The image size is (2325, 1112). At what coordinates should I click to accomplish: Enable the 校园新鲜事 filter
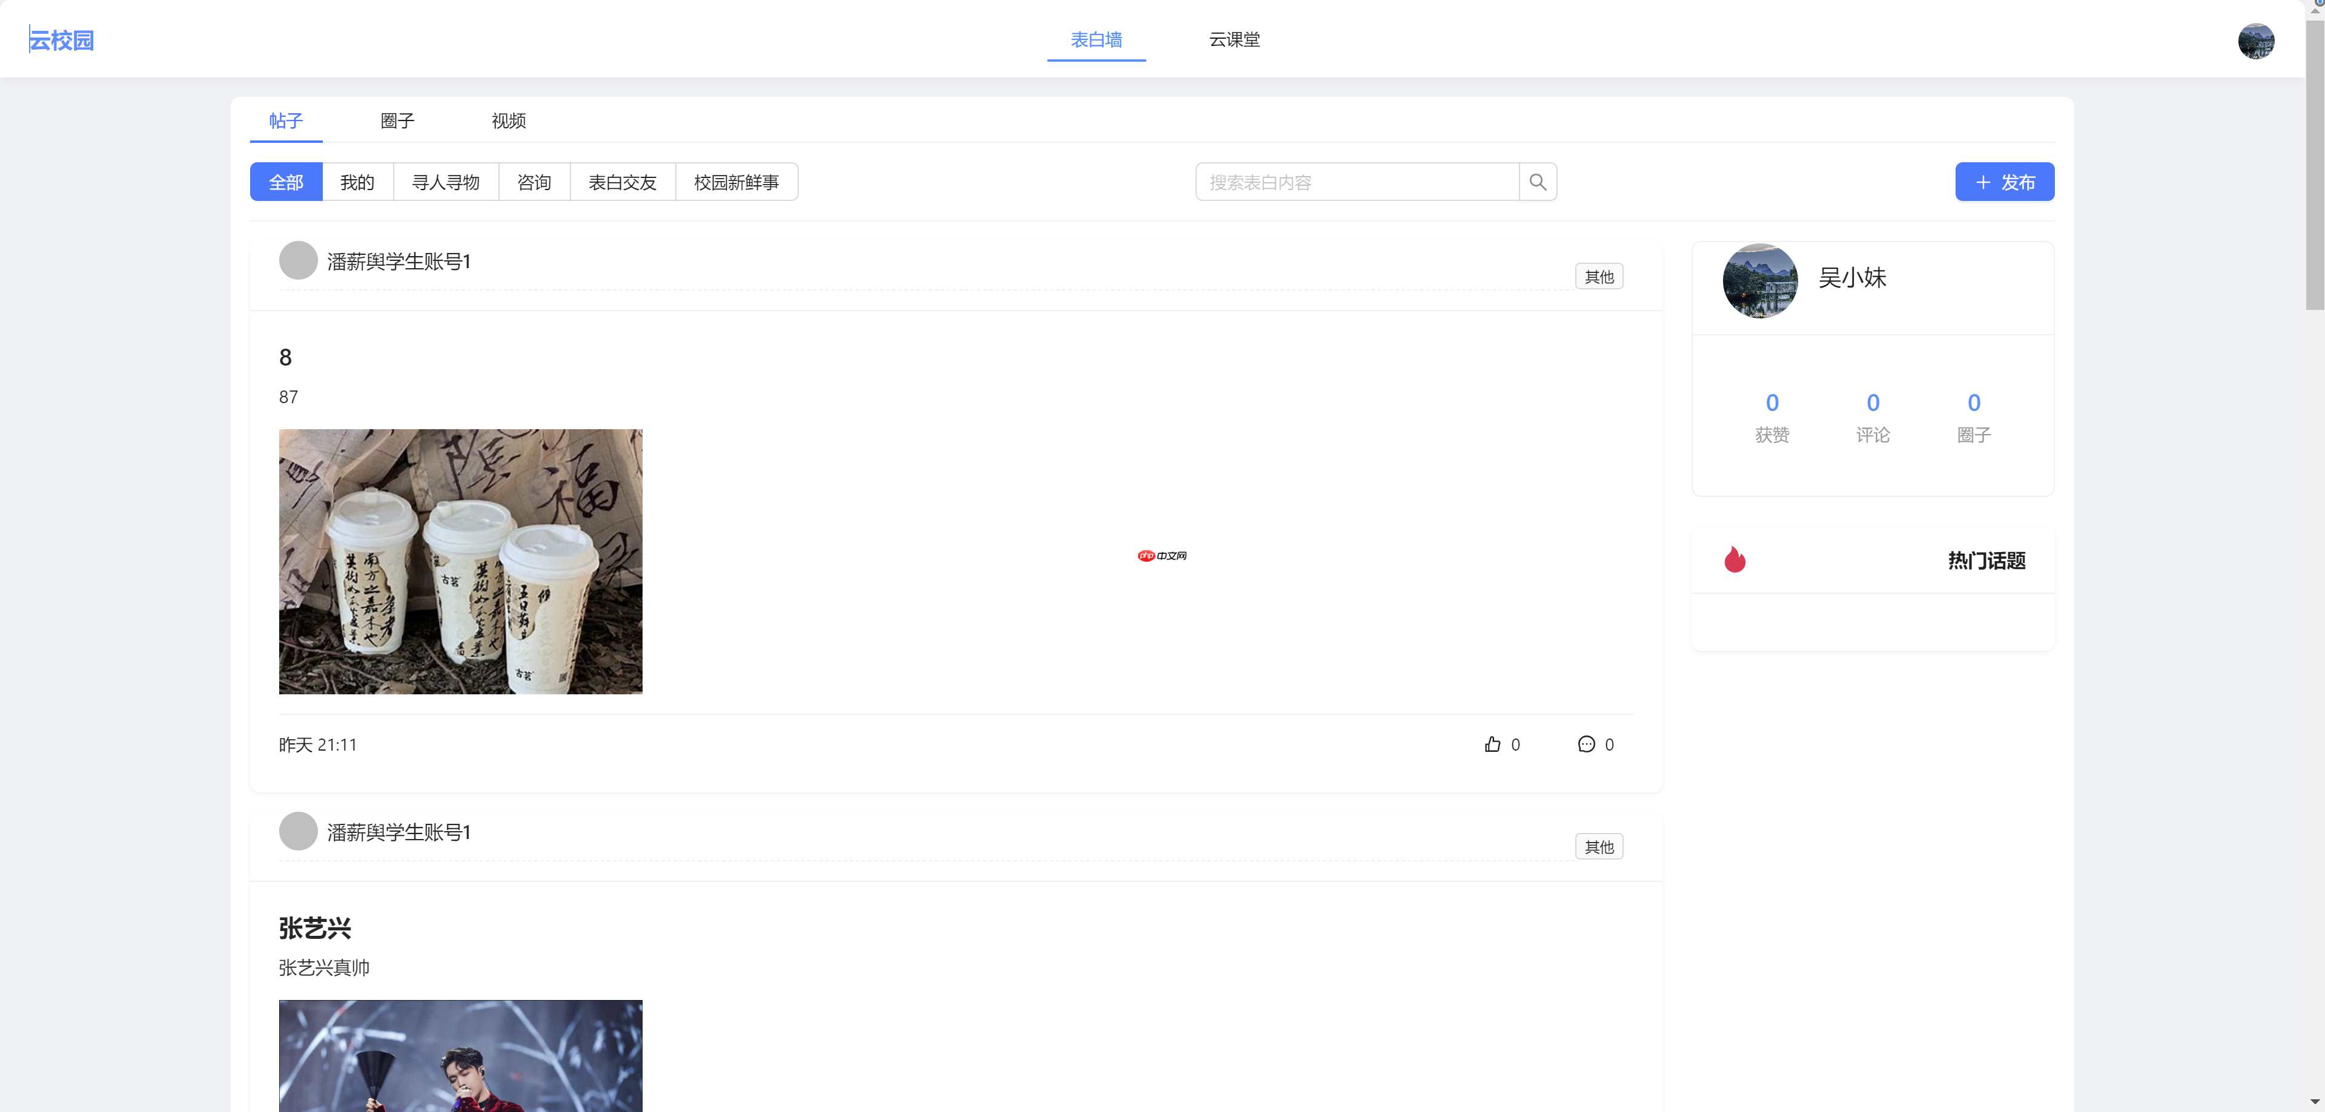(736, 181)
